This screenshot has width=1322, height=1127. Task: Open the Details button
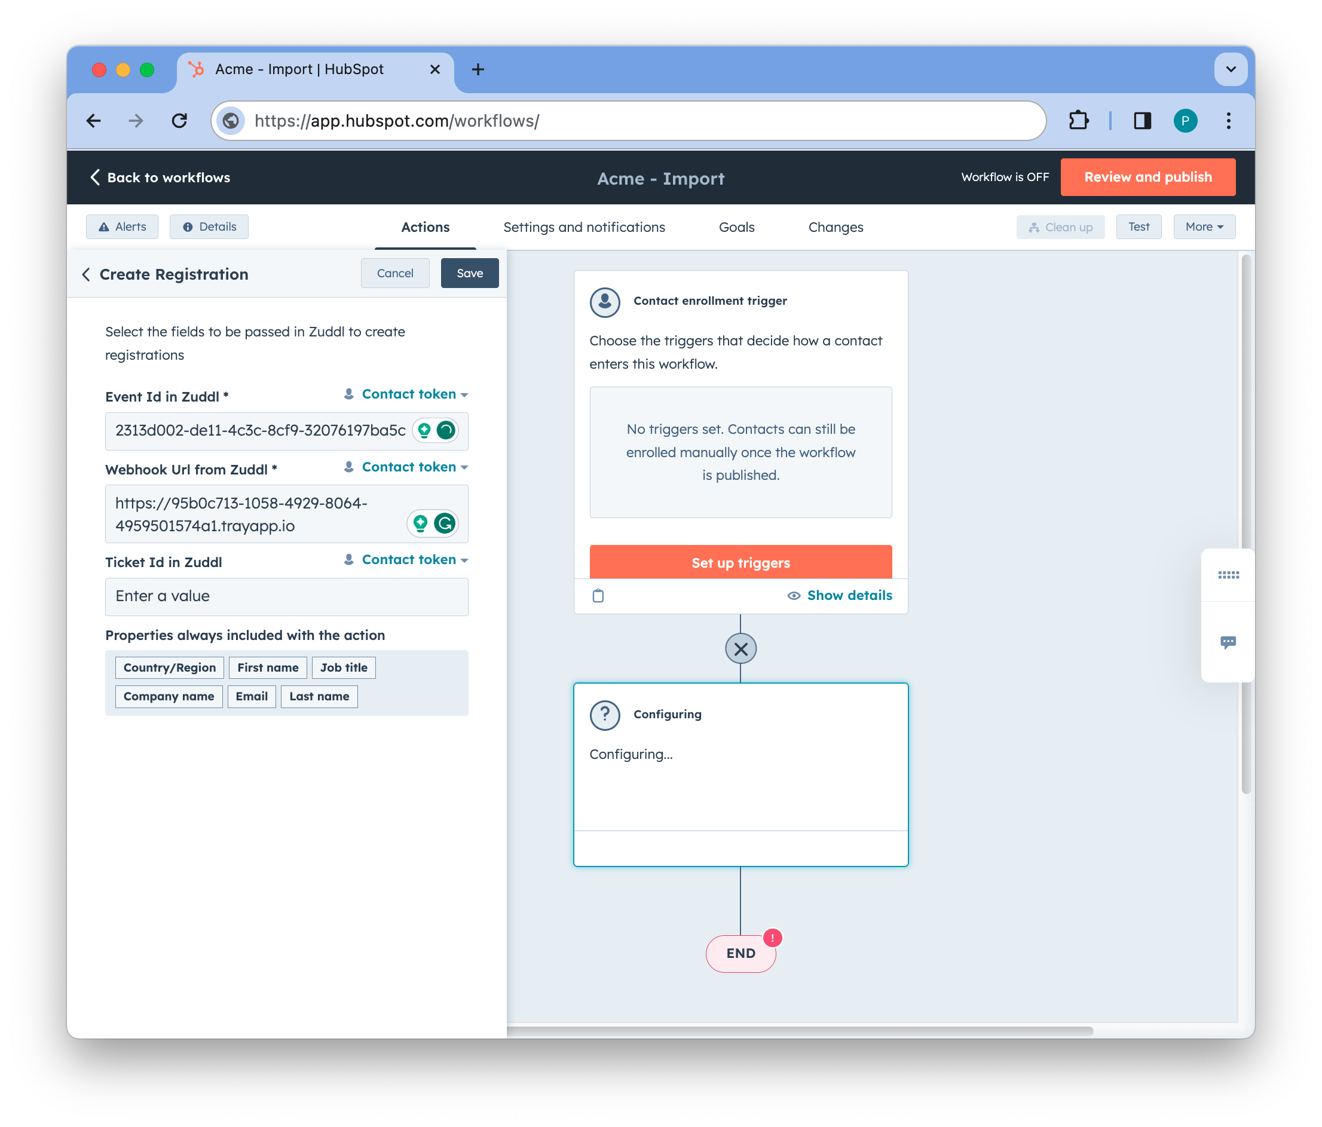(209, 226)
